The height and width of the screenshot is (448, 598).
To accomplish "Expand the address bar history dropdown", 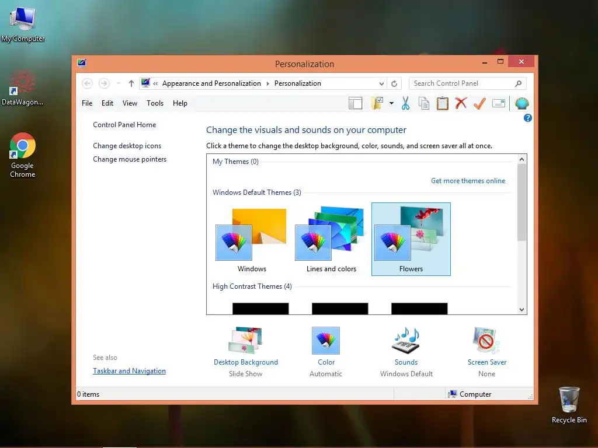I will click(x=381, y=83).
